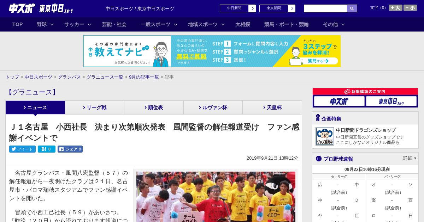Open 大相撲 navigation item

243,24
